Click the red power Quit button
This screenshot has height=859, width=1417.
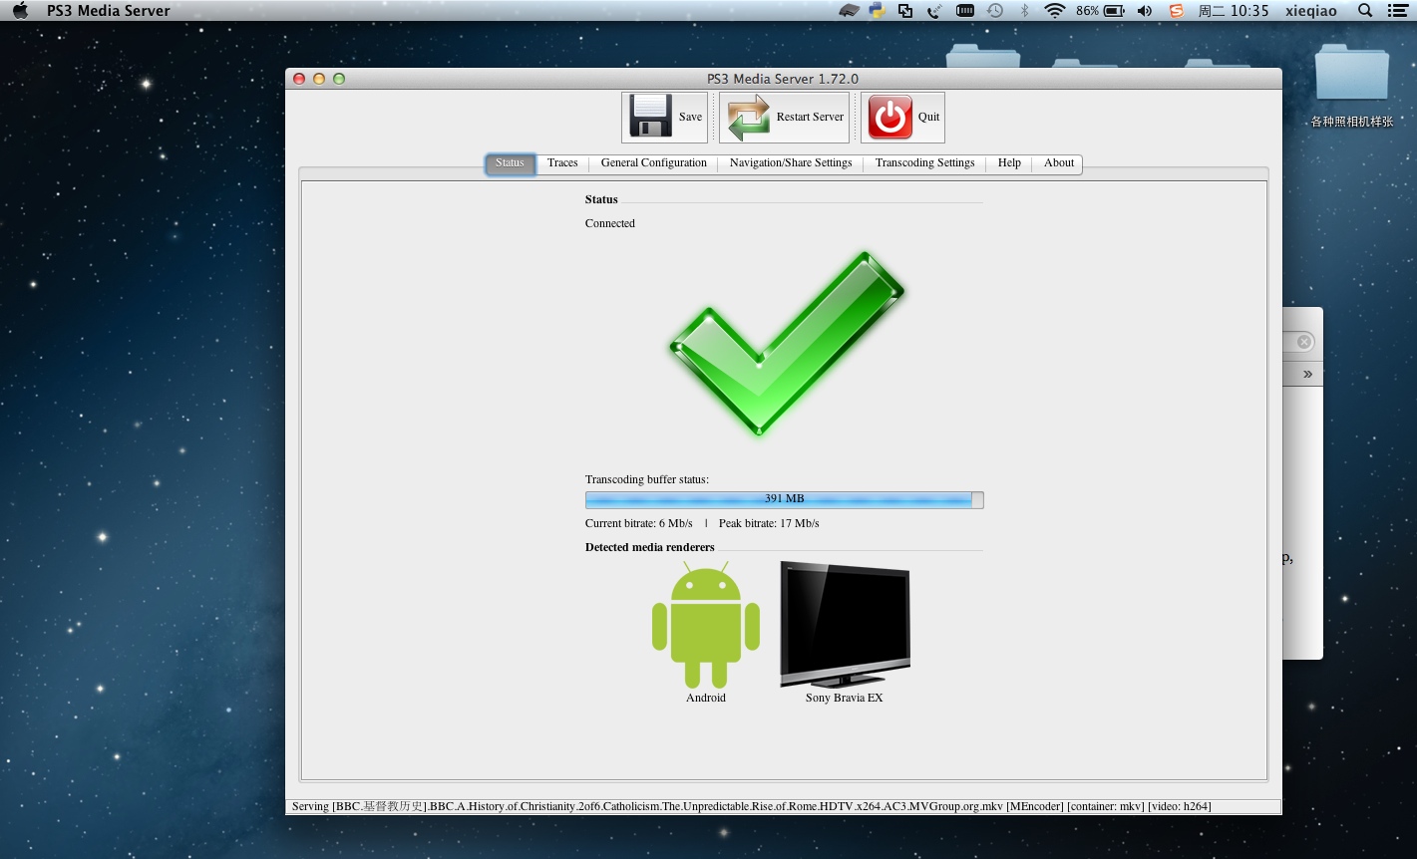pyautogui.click(x=902, y=118)
